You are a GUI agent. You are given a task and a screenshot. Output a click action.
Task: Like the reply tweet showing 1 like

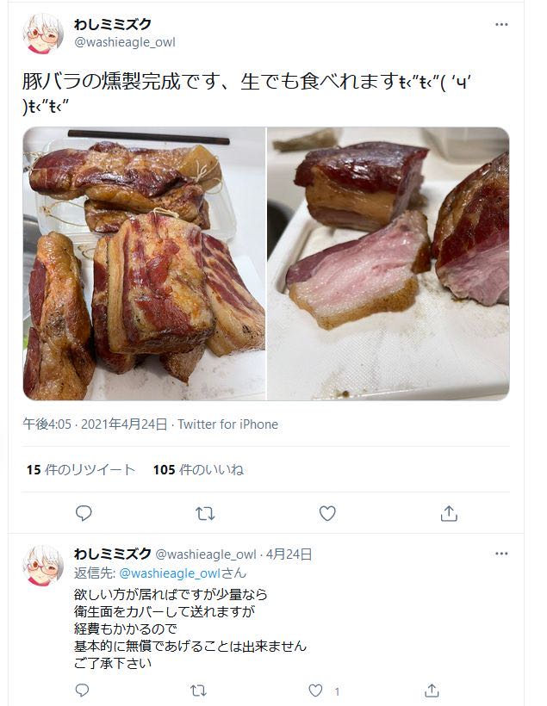tap(315, 691)
